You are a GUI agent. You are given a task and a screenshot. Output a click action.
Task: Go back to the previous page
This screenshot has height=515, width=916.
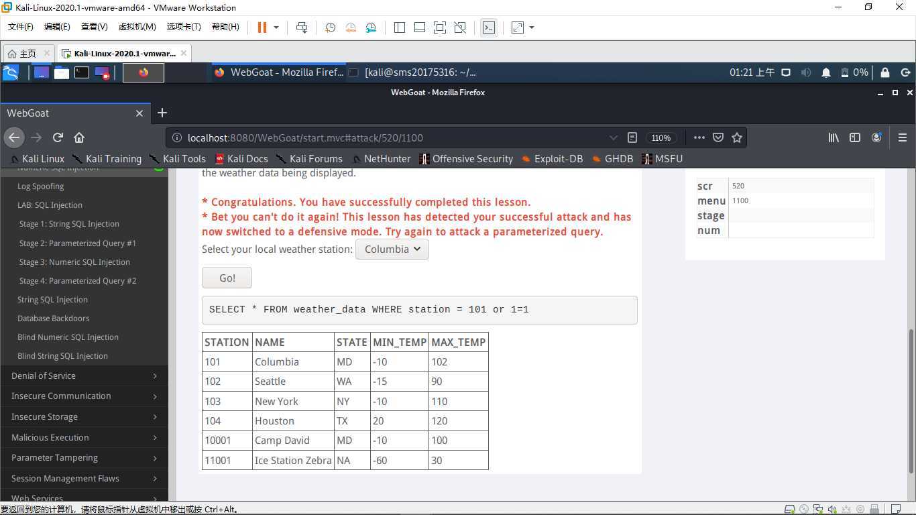click(x=14, y=137)
